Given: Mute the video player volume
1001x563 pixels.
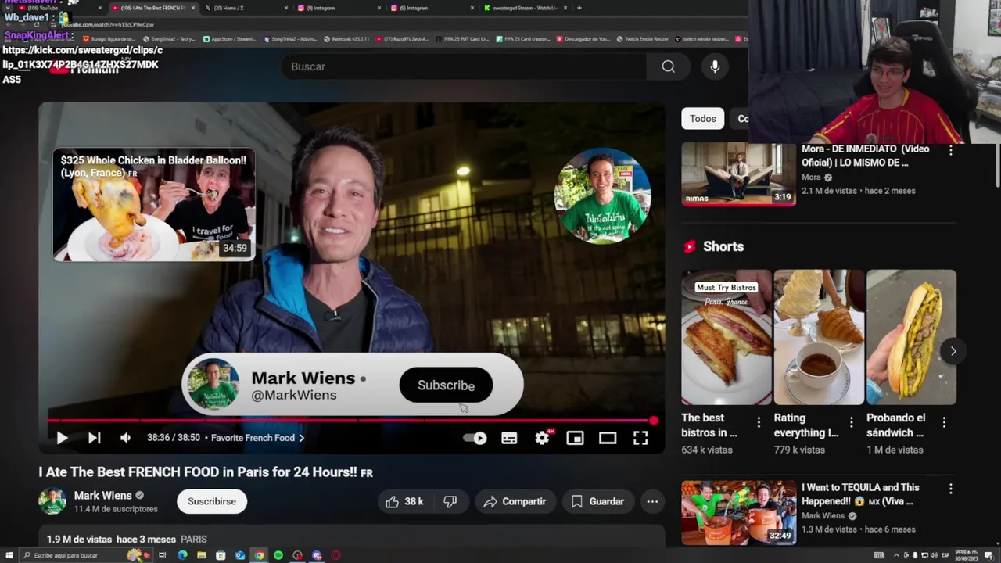Looking at the screenshot, I should (125, 438).
